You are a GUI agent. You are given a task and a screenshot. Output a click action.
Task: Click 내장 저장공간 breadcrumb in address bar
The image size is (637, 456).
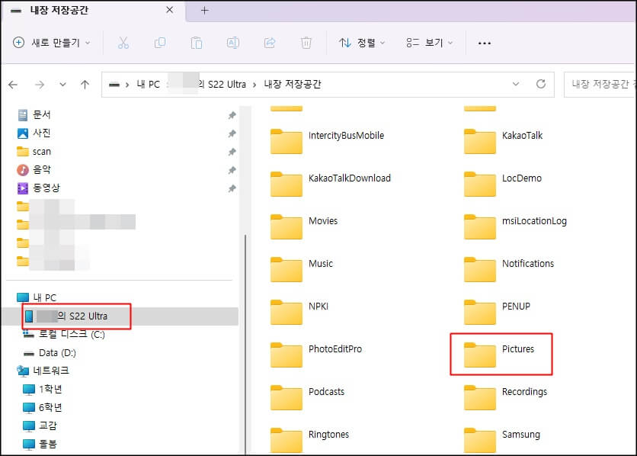[x=293, y=84]
